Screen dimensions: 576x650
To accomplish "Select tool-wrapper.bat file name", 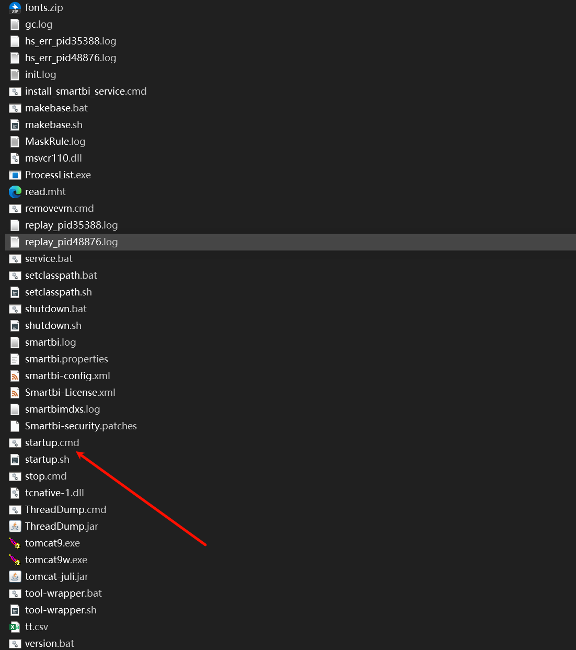I will [64, 594].
